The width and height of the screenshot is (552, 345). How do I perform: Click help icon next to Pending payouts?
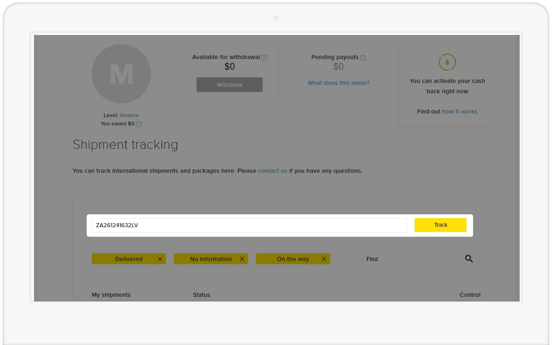(363, 58)
